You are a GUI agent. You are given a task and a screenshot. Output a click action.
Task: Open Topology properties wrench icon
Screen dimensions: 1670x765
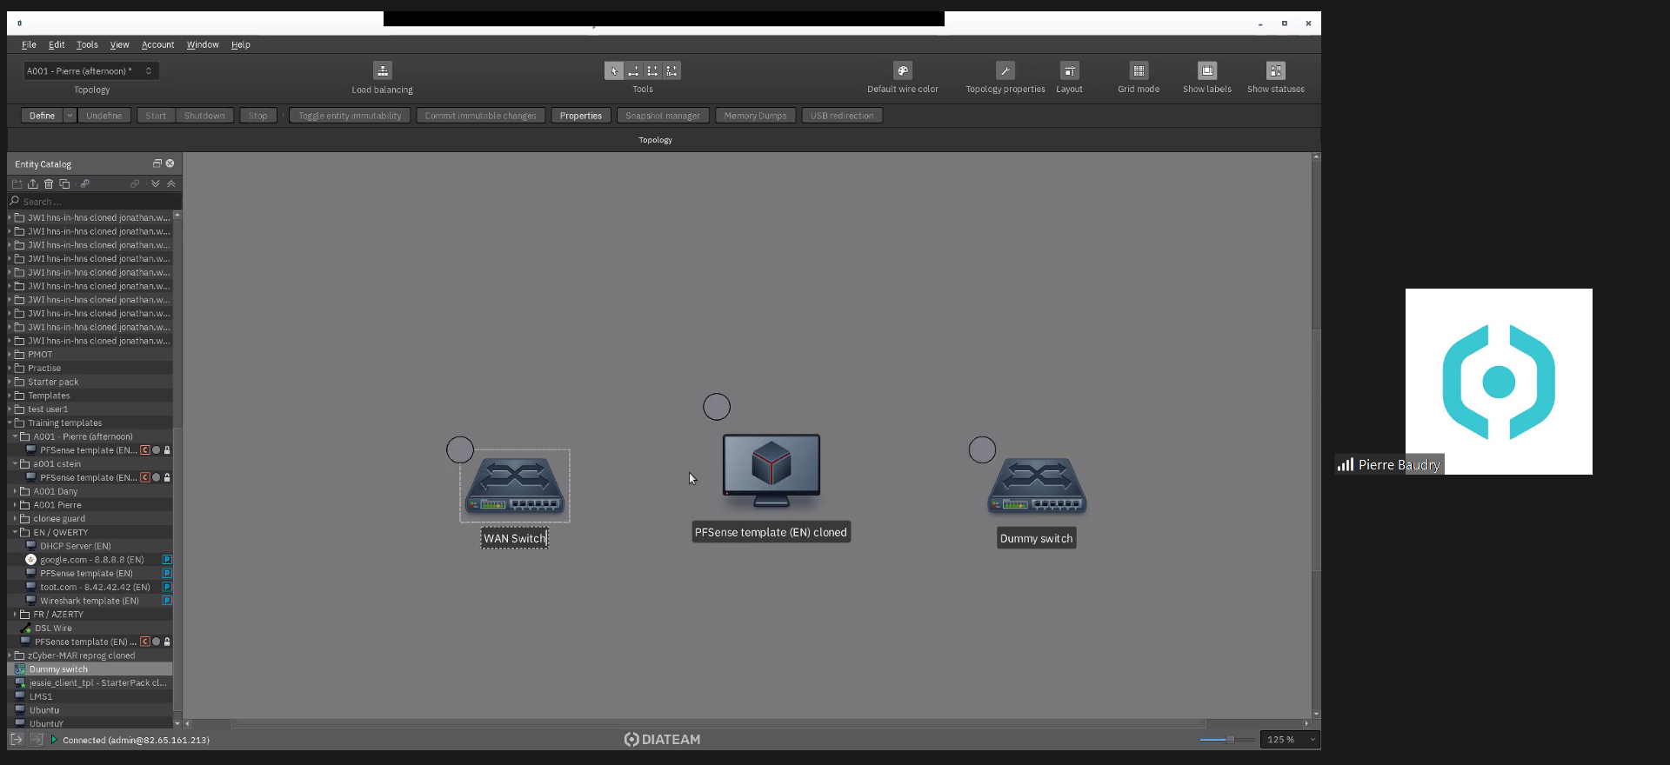(x=1005, y=71)
